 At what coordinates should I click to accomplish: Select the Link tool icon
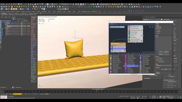click(7, 4)
